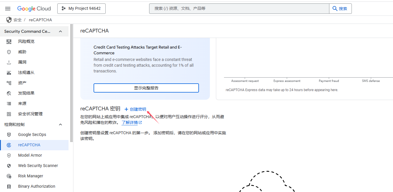Click the Google Cloud logo
Viewport: 393px width, 192px height.
[x=34, y=9]
